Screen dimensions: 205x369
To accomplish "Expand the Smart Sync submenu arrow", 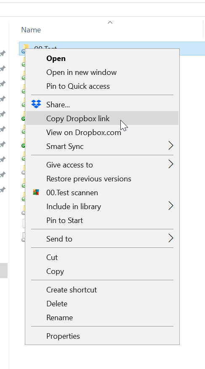I will pos(171,146).
